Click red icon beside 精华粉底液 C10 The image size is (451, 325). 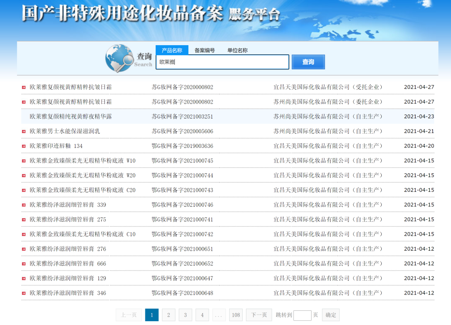[x=24, y=234]
